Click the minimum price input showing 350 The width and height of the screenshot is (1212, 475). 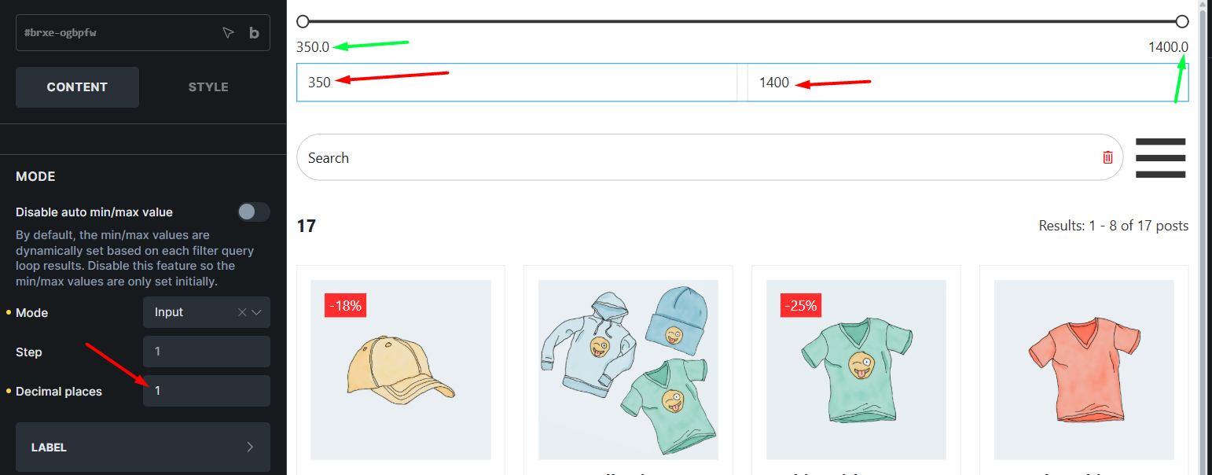(x=516, y=83)
